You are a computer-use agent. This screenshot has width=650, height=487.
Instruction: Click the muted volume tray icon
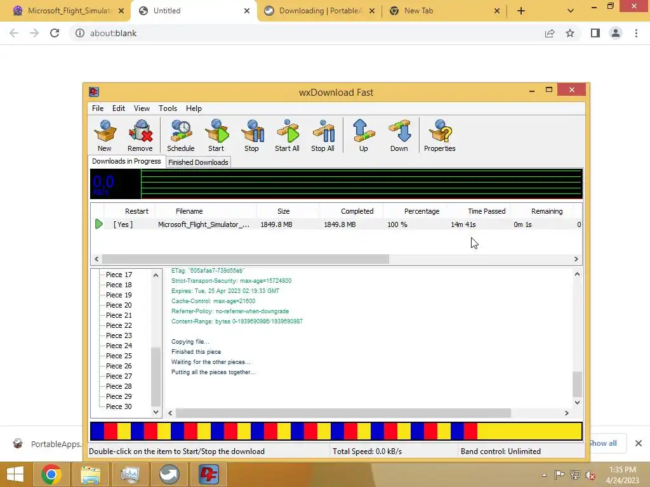[590, 475]
